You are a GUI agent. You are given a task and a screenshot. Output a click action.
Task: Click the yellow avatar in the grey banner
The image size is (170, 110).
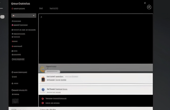tap(42, 69)
